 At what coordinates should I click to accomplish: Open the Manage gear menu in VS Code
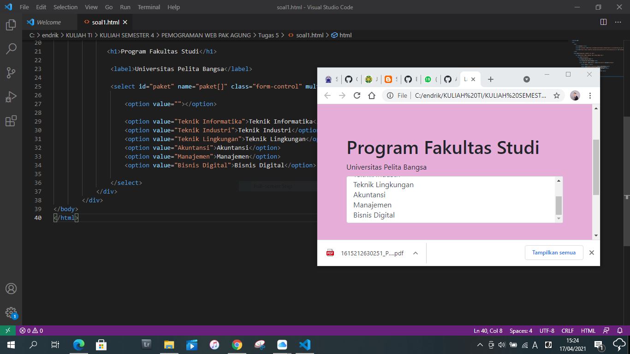[11, 313]
